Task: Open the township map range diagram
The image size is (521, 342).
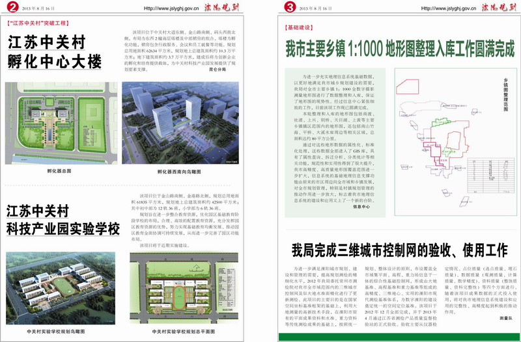Action: [x=456, y=142]
